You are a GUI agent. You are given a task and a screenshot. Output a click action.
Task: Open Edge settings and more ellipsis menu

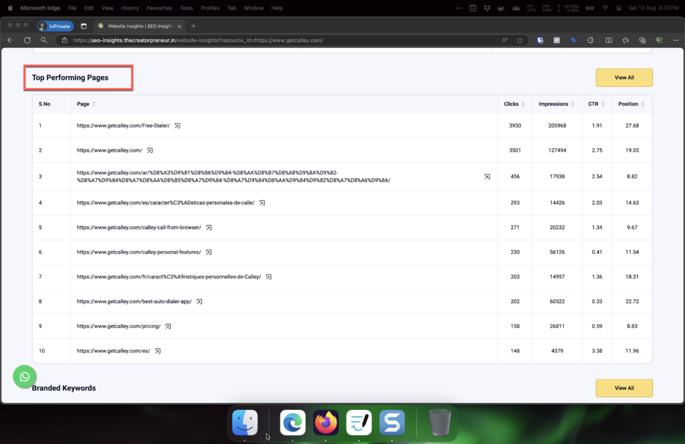[x=676, y=40]
